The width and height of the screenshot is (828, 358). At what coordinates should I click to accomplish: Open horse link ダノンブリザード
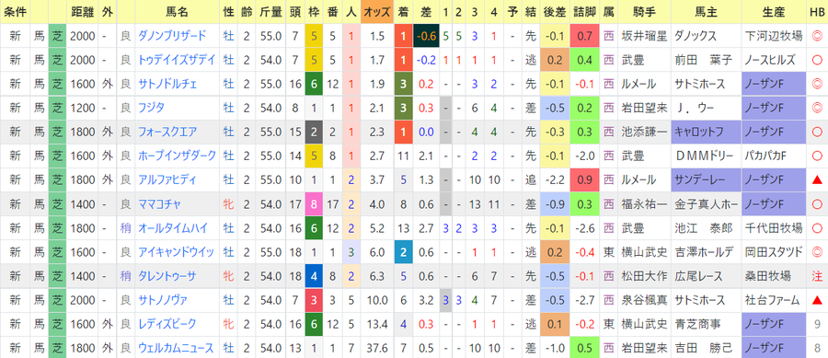(172, 36)
